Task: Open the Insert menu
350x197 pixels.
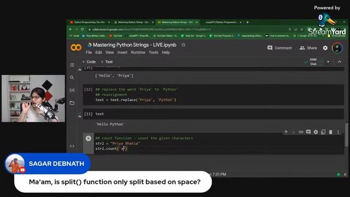Action: (122, 53)
